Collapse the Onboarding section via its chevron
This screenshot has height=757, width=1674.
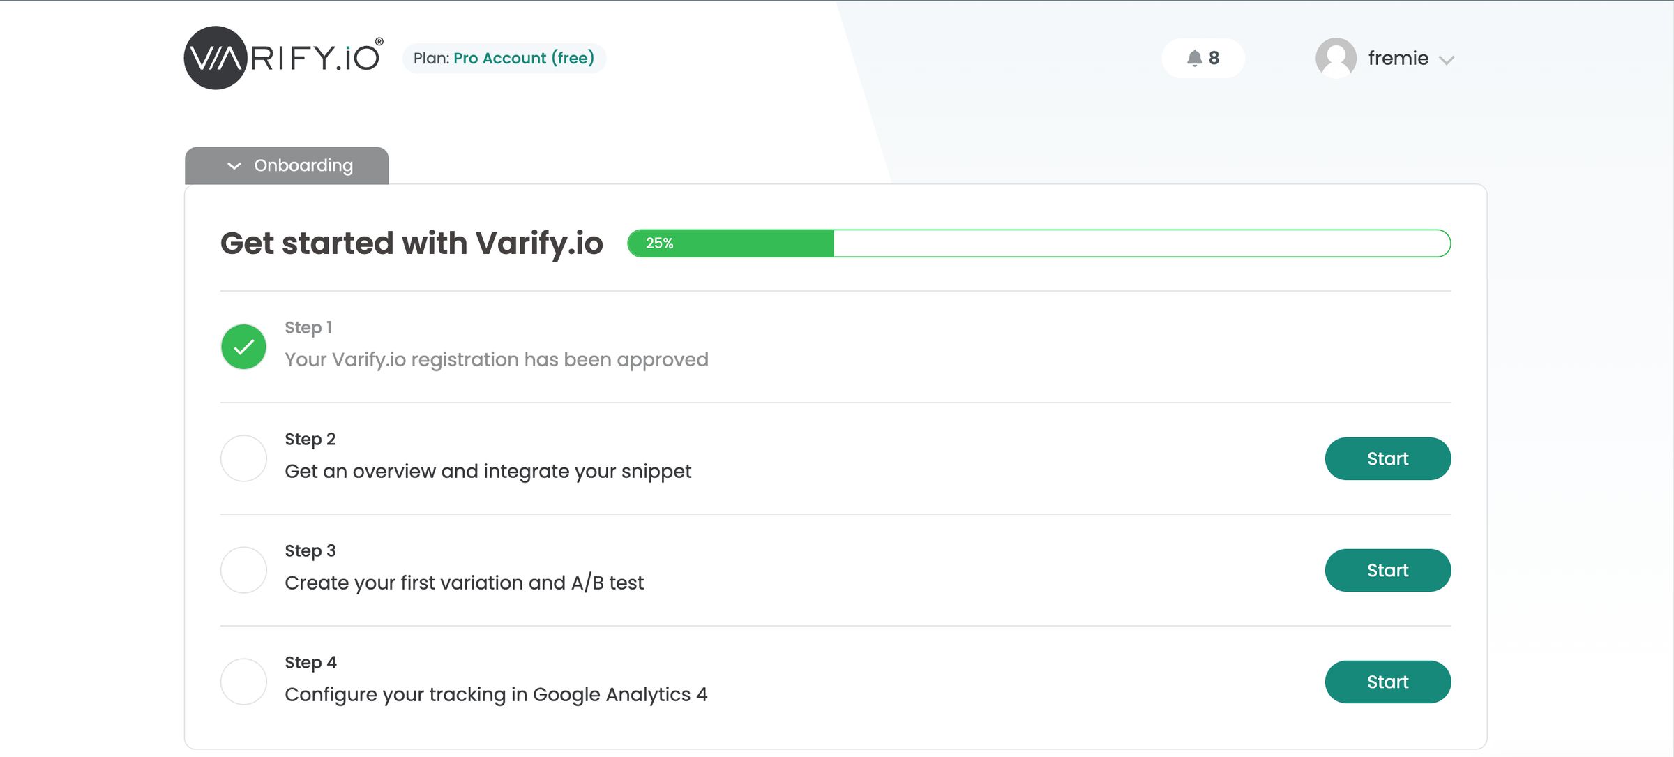234,165
